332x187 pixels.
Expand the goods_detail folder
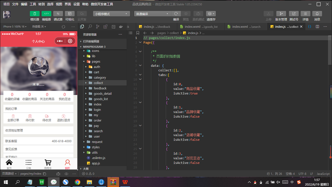click(x=103, y=93)
